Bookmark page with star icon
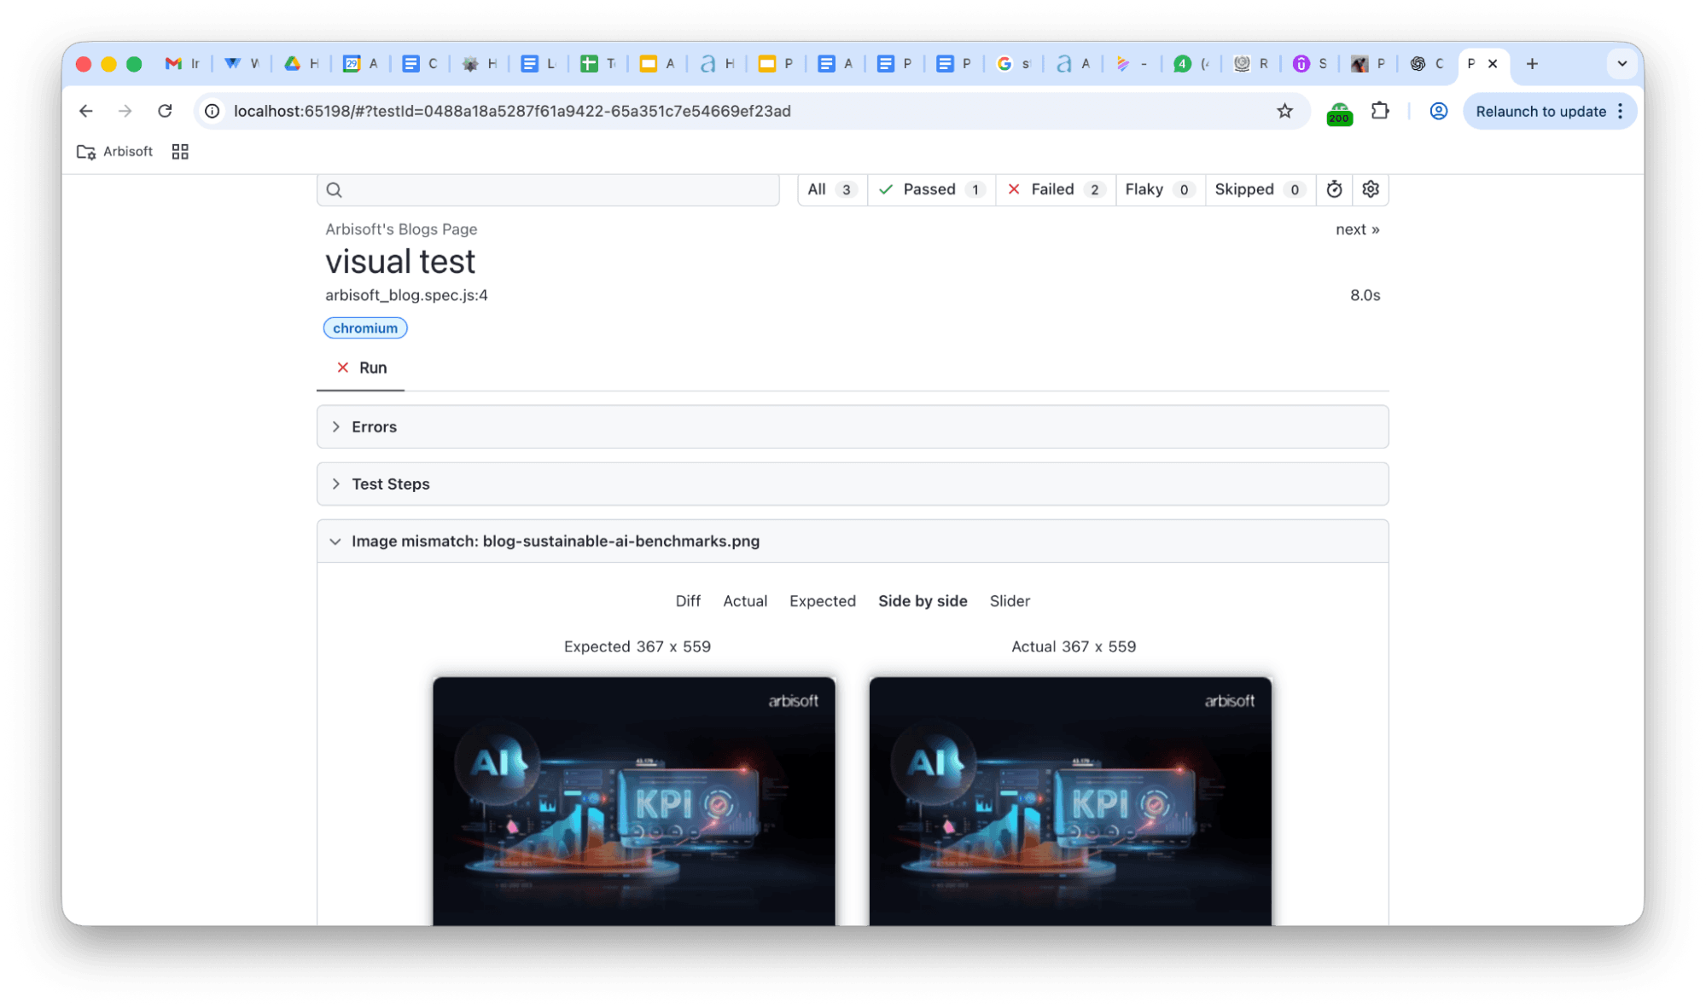 pos(1284,111)
